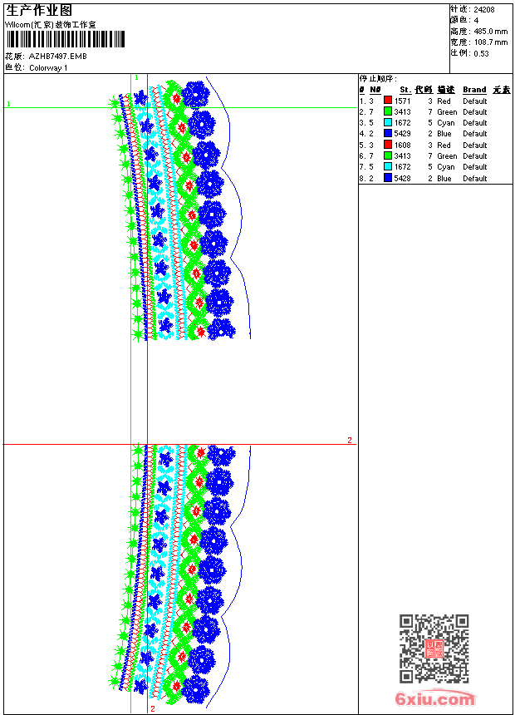Click the red swatch in stop row 5
515x715 pixels.
click(x=388, y=145)
